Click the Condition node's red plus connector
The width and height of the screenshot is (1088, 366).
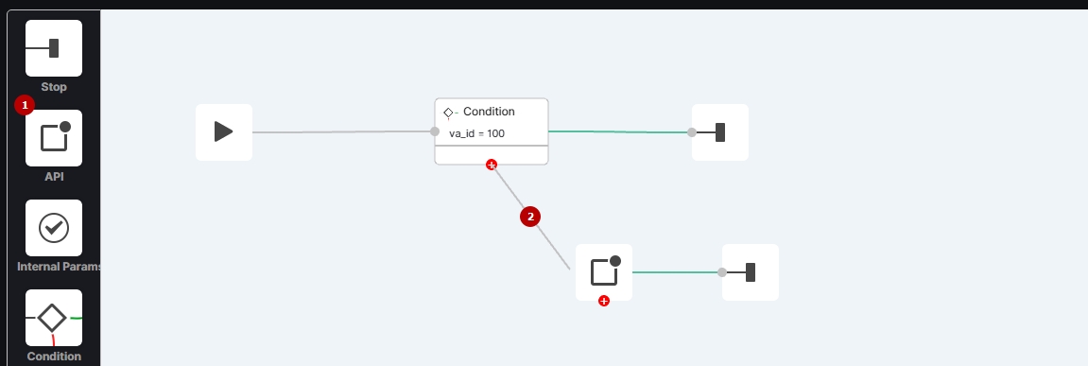pyautogui.click(x=492, y=165)
